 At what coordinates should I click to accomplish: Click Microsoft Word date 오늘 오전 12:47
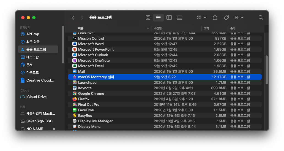pyautogui.click(x=166, y=44)
